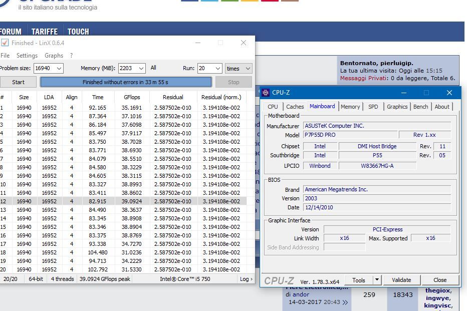This screenshot has height=311, width=467.
Task: Expand the Tools arrow menu in CPU-Z
Action: [x=377, y=280]
